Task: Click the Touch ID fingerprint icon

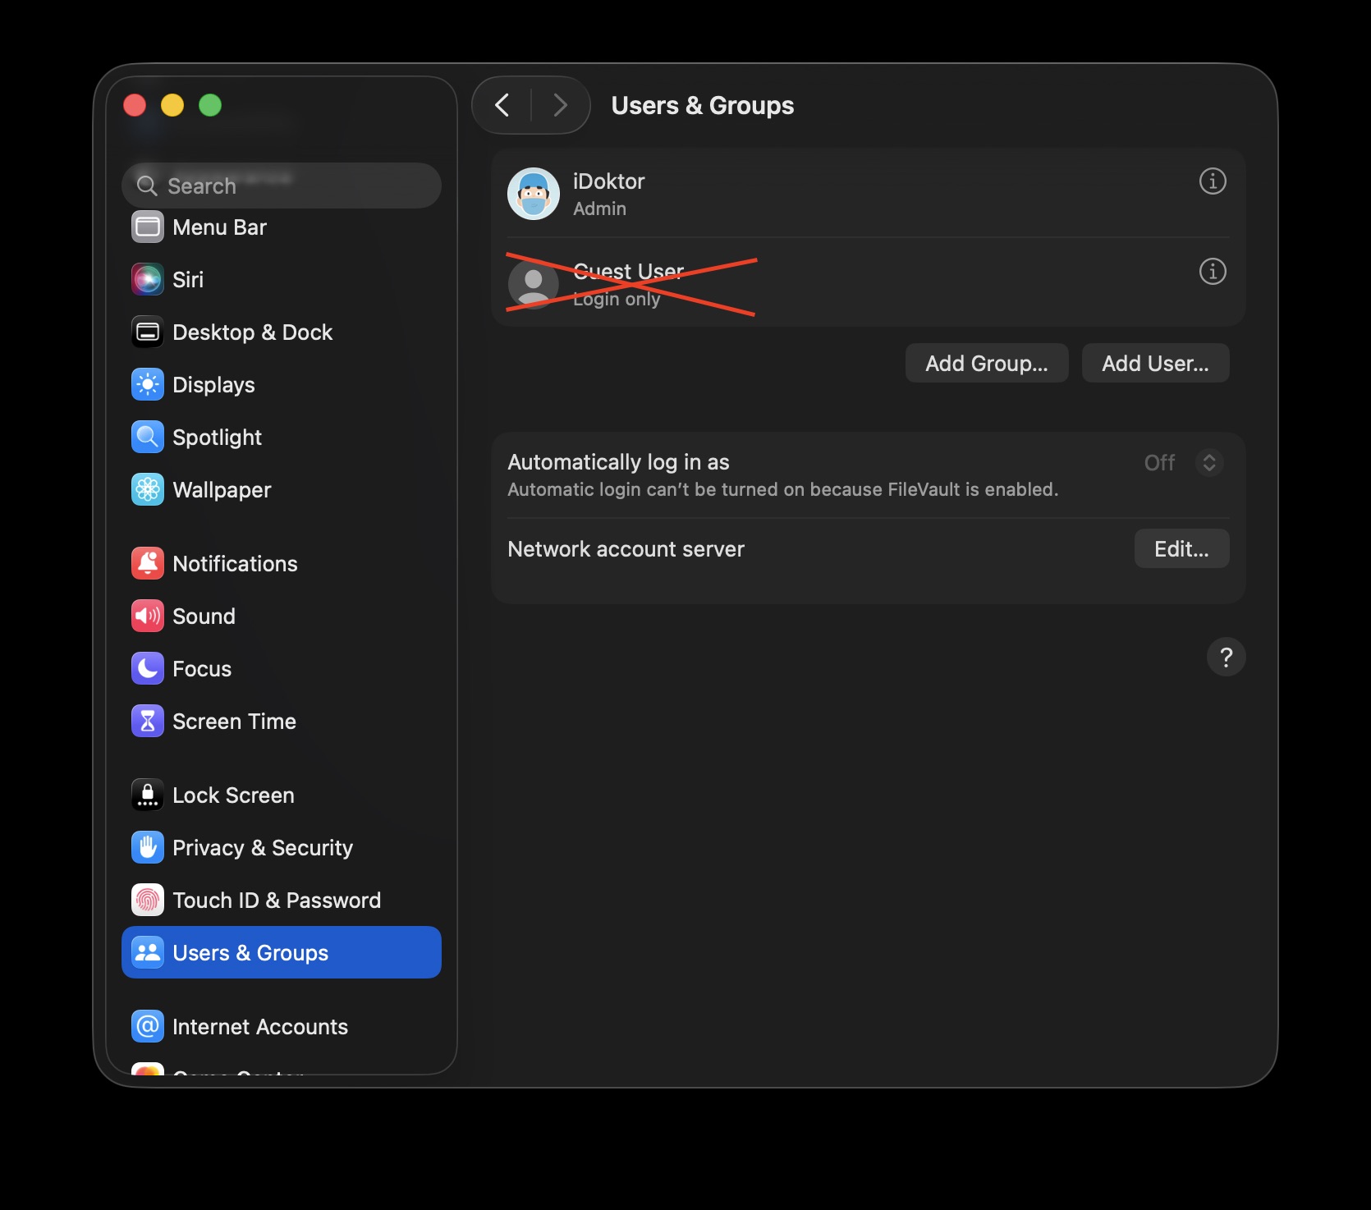Action: [148, 900]
